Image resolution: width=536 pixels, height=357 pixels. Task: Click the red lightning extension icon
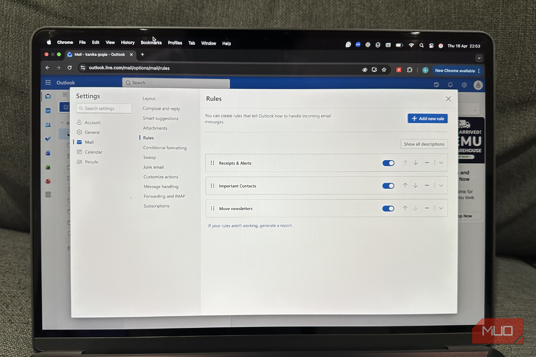(398, 70)
